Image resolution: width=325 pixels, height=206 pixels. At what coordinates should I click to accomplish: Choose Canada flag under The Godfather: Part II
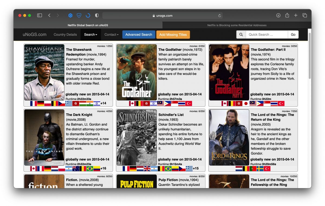[x=225, y=103]
